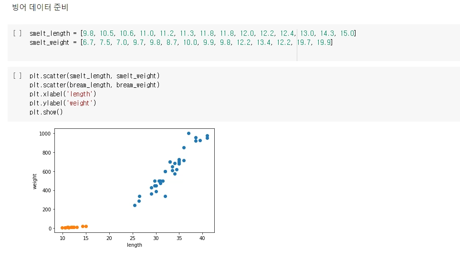The image size is (460, 261).
Task: Run the smelt_length data cell
Action: pos(17,33)
